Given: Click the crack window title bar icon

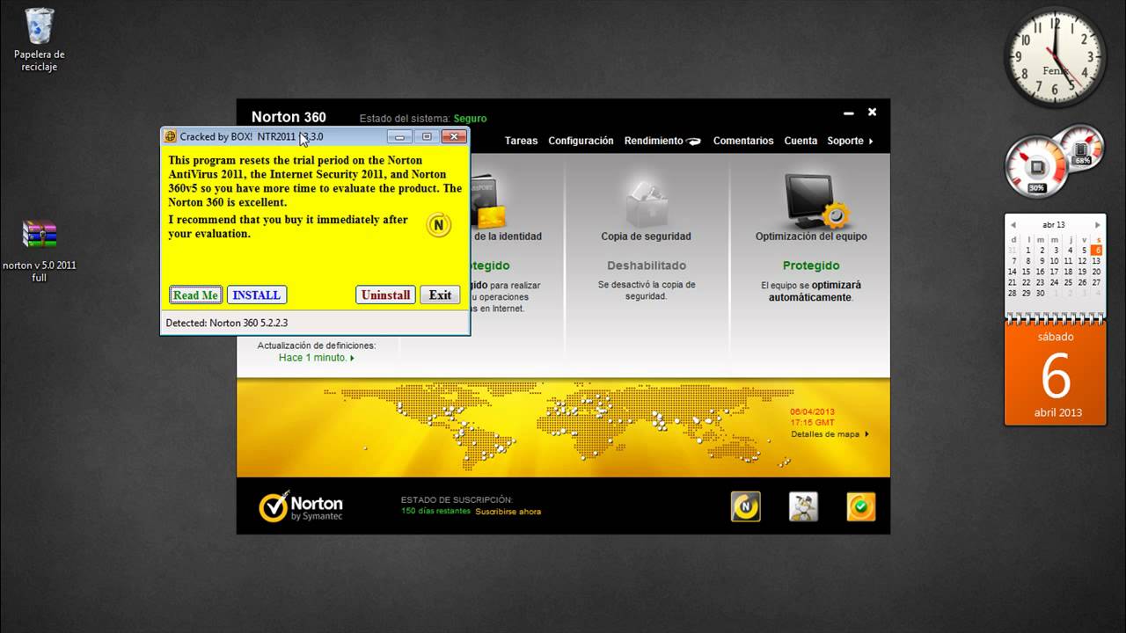Looking at the screenshot, I should pos(171,136).
